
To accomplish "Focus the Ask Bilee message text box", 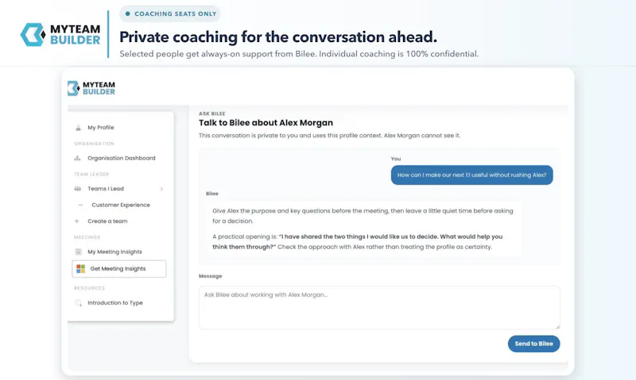I will [x=379, y=308].
